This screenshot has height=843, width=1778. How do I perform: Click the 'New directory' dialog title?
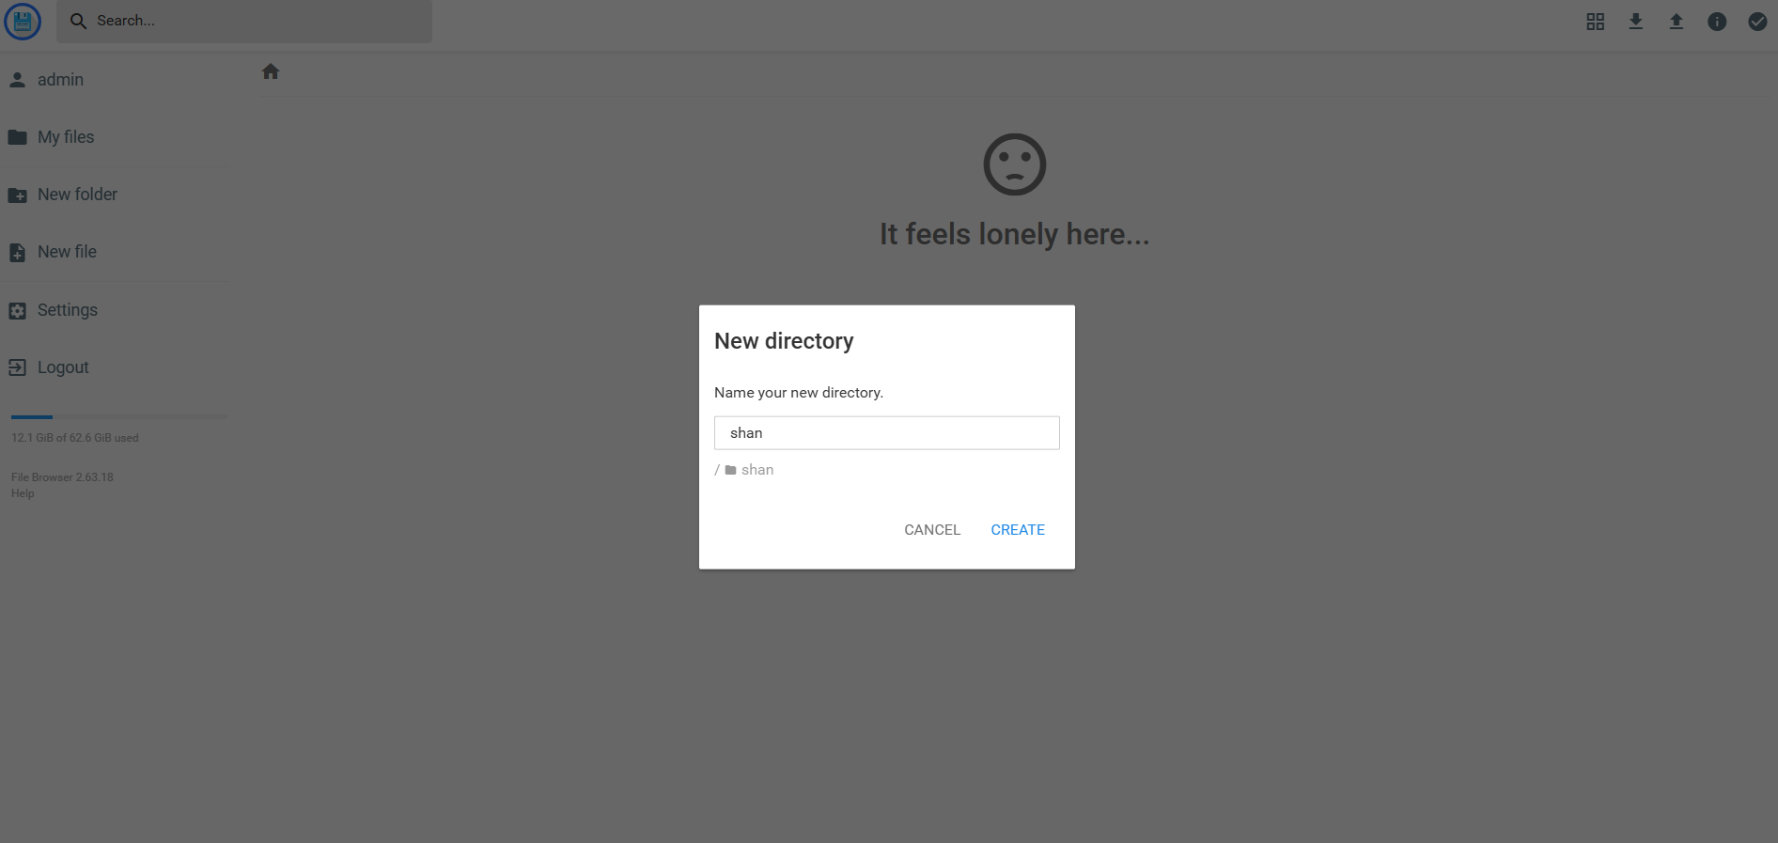click(x=784, y=341)
